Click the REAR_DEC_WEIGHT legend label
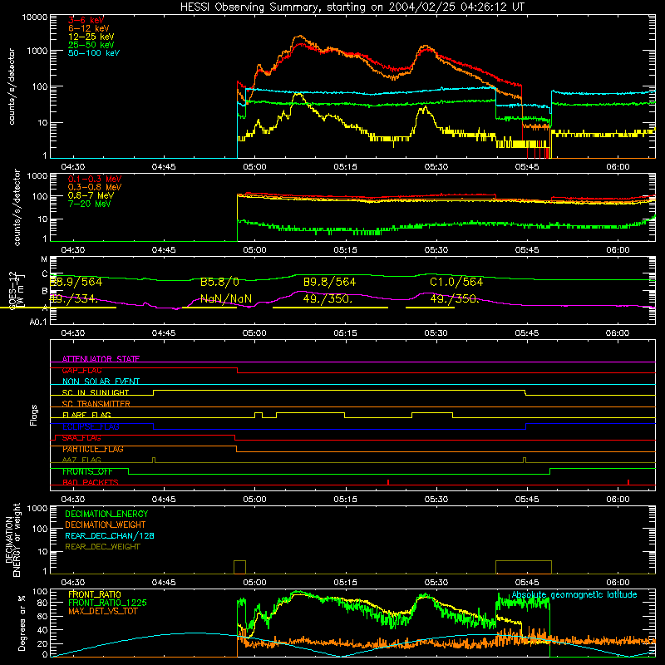 tap(102, 547)
